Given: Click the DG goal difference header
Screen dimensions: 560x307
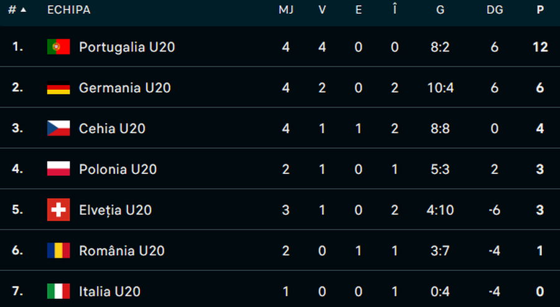Looking at the screenshot, I should (x=495, y=10).
